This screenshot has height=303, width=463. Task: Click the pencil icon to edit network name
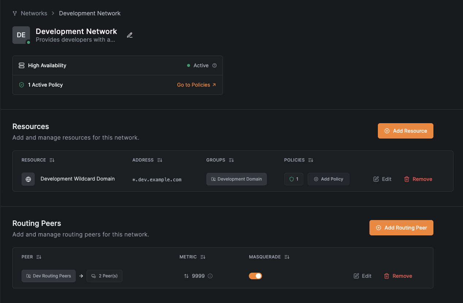[130, 35]
